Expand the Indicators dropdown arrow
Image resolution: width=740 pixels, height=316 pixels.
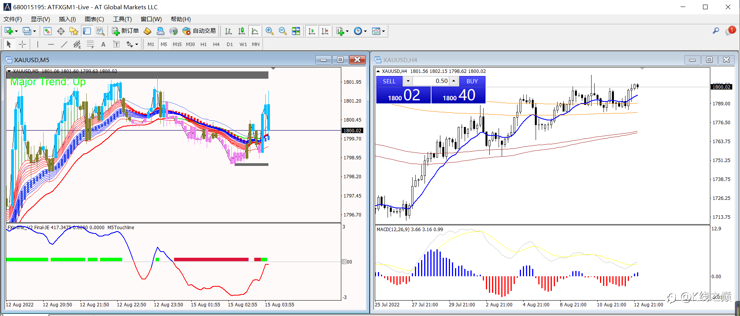click(347, 31)
